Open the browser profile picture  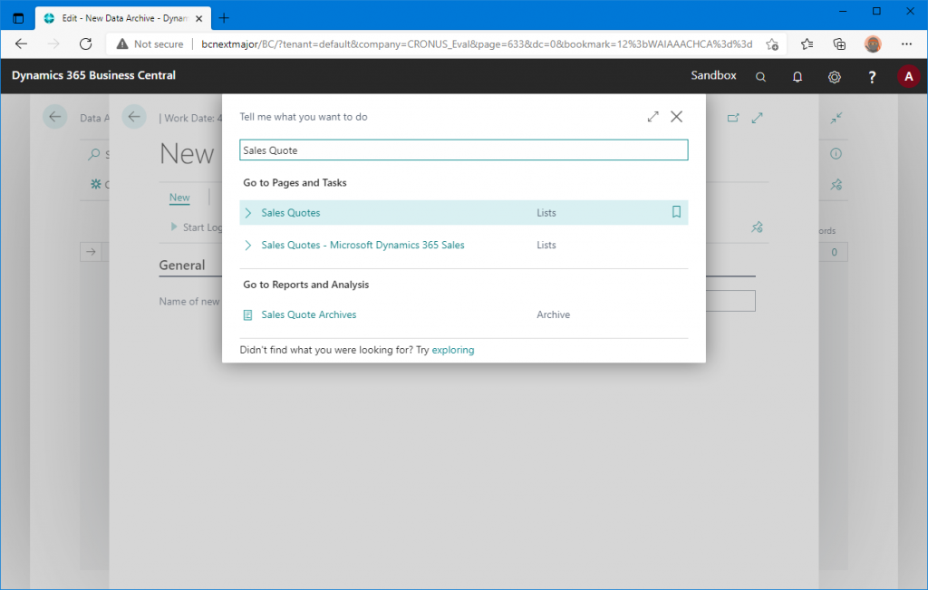click(x=873, y=44)
